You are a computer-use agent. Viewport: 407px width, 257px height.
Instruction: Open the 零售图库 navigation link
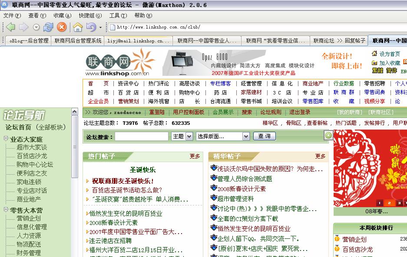pyautogui.click(x=313, y=101)
